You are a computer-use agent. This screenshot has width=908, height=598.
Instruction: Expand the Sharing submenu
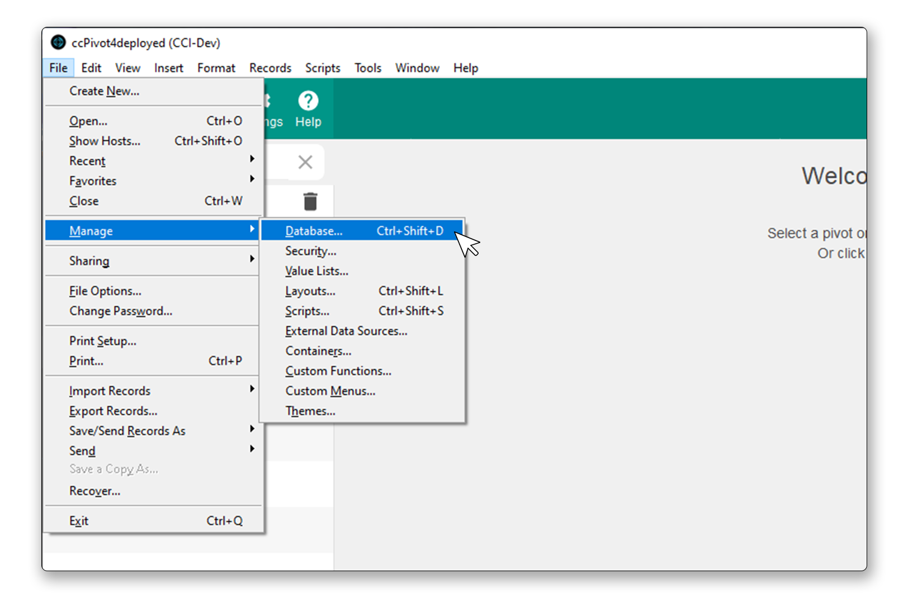(x=153, y=261)
